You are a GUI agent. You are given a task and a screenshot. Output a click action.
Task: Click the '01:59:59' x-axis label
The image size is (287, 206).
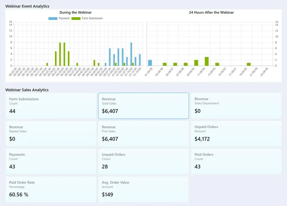click(149, 72)
